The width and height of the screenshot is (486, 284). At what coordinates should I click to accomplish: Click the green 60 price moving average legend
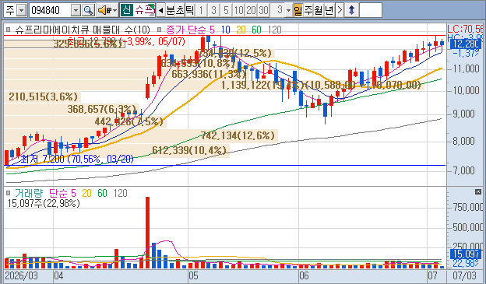point(256,30)
